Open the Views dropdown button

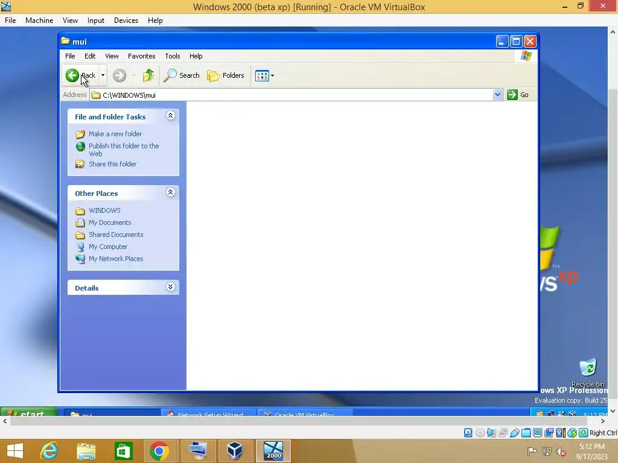coord(264,75)
